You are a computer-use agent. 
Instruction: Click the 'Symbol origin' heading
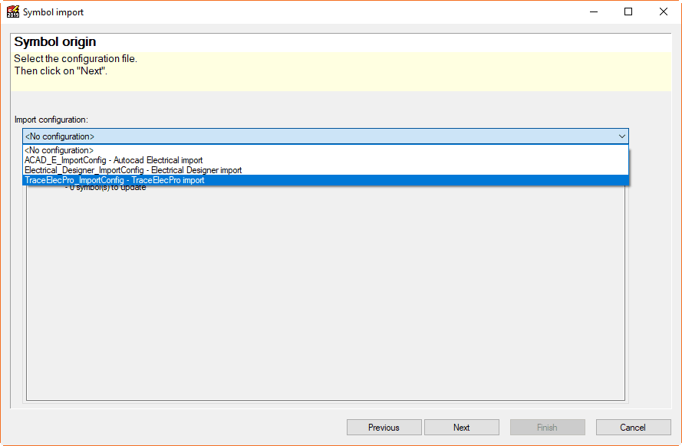click(55, 41)
